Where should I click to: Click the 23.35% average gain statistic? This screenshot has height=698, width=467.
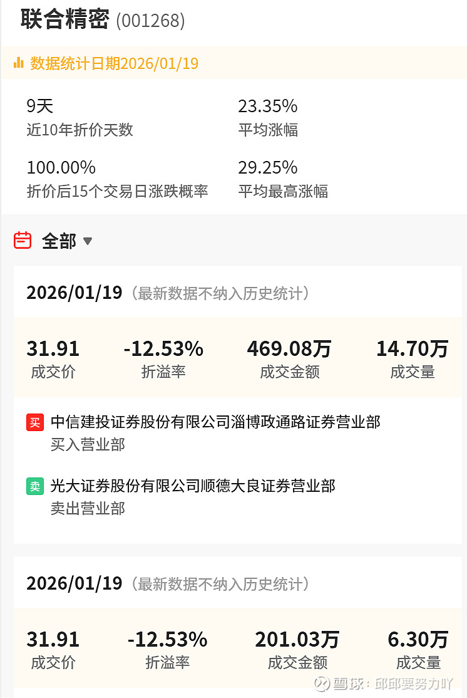[x=268, y=106]
